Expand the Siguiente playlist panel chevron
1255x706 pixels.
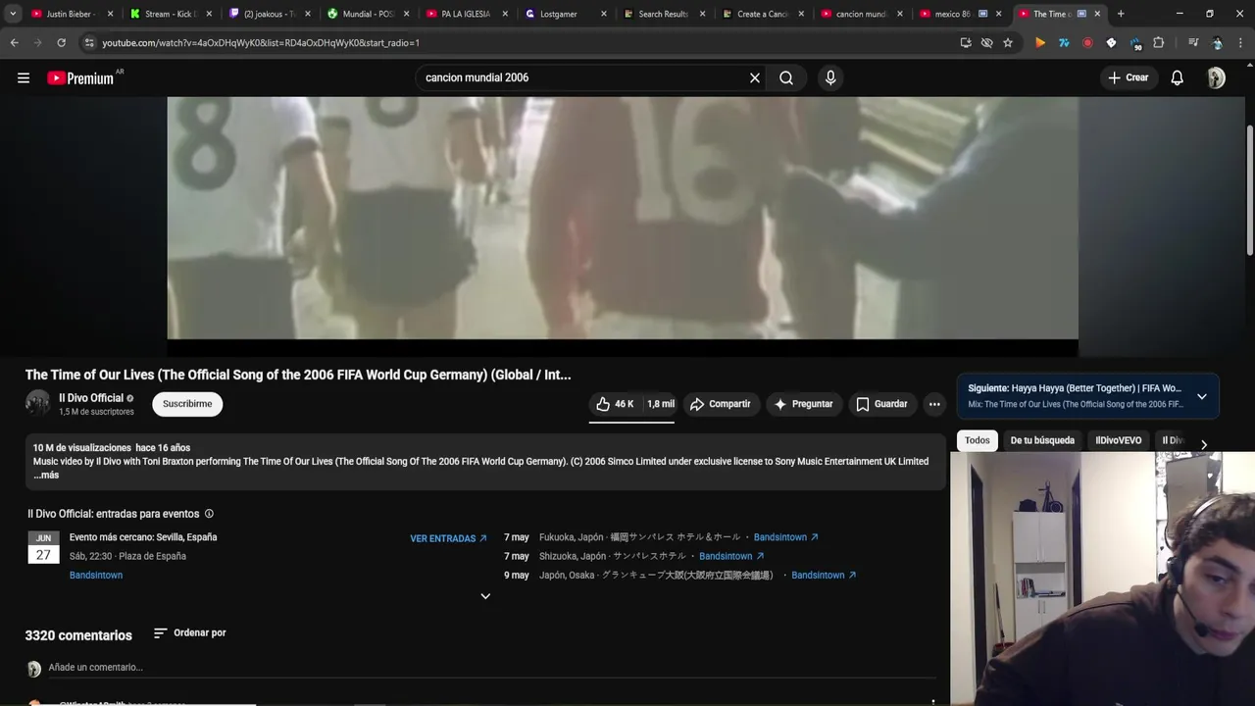pos(1202,396)
